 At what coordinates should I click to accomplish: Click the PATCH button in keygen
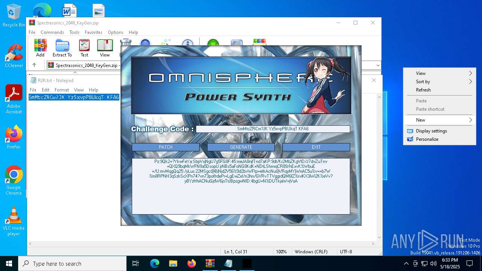click(x=166, y=147)
